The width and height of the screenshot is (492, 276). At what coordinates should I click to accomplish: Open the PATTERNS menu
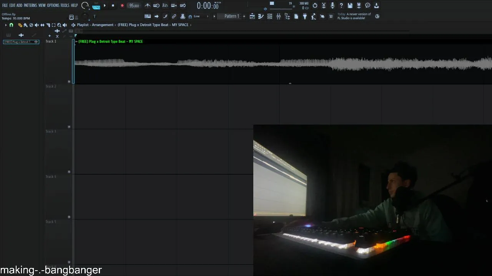pos(30,5)
